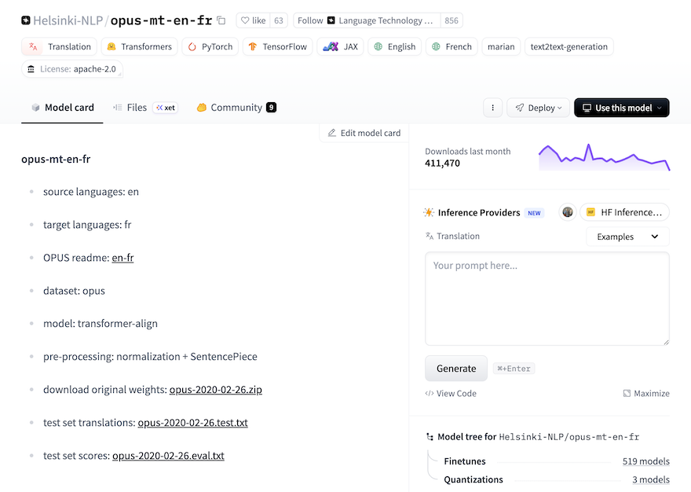This screenshot has width=691, height=492.
Task: Click the xet badge next to Files
Action: pos(165,107)
